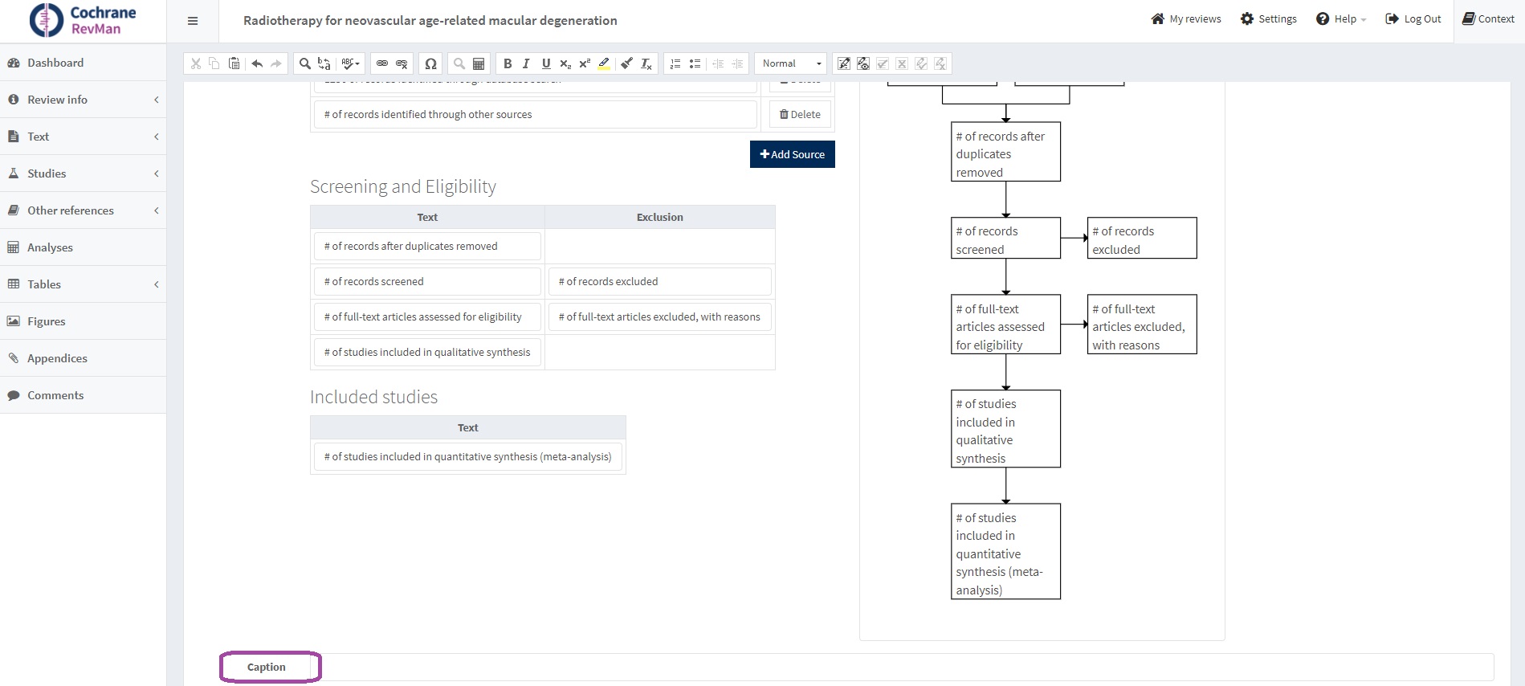Click the Add Source button
Viewport: 1525px width, 686px height.
click(x=792, y=154)
